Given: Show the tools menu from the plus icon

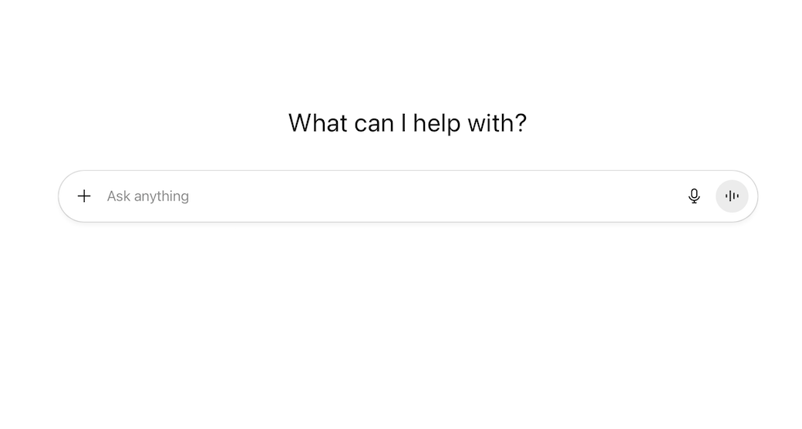Looking at the screenshot, I should (84, 196).
